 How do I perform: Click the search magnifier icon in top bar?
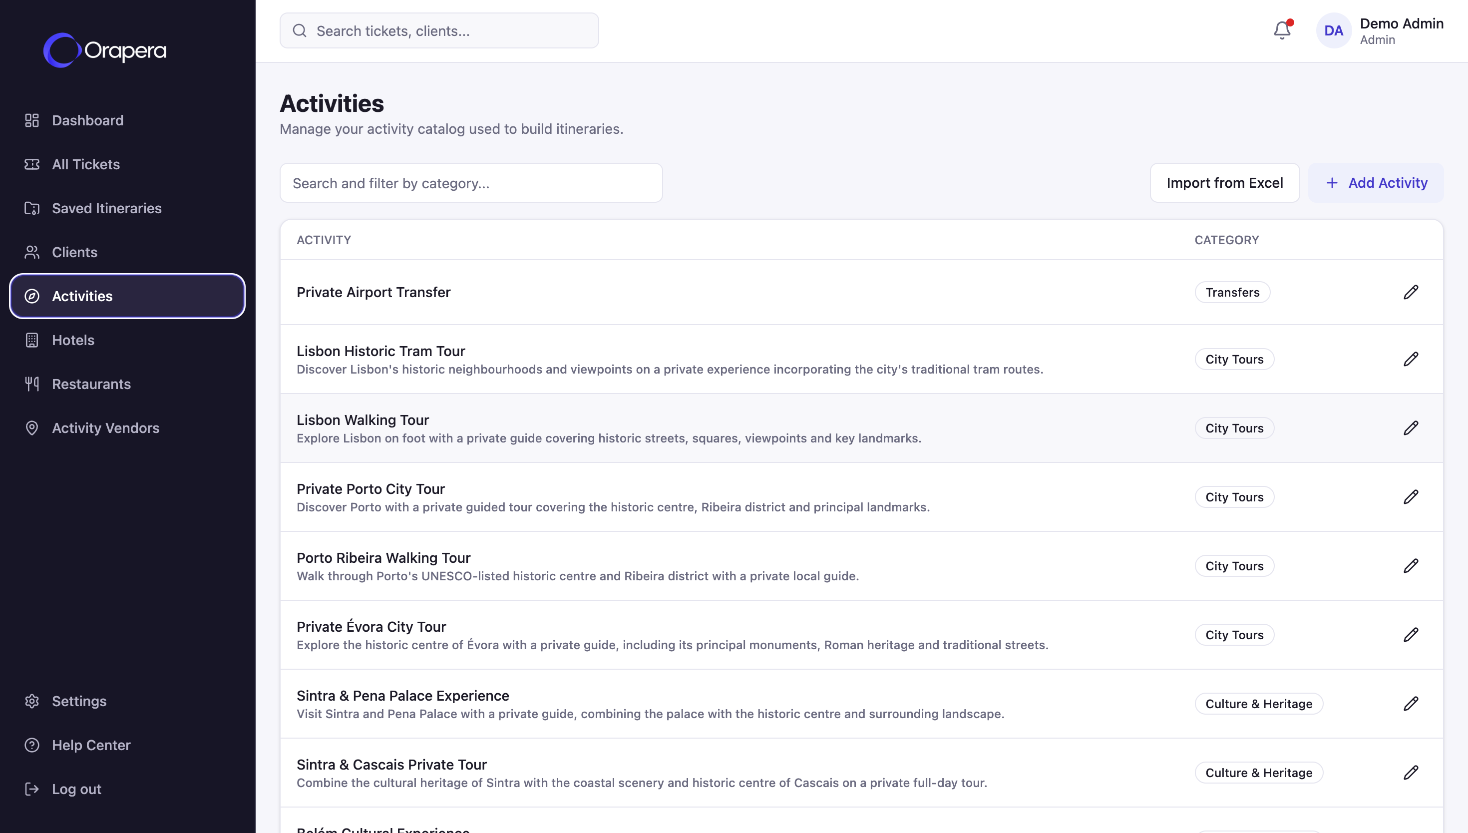(300, 31)
